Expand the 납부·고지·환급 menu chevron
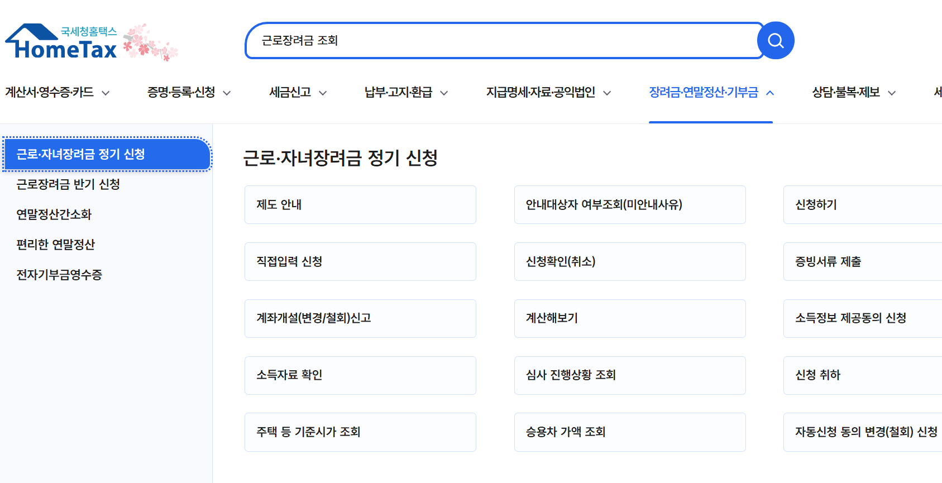 point(444,93)
